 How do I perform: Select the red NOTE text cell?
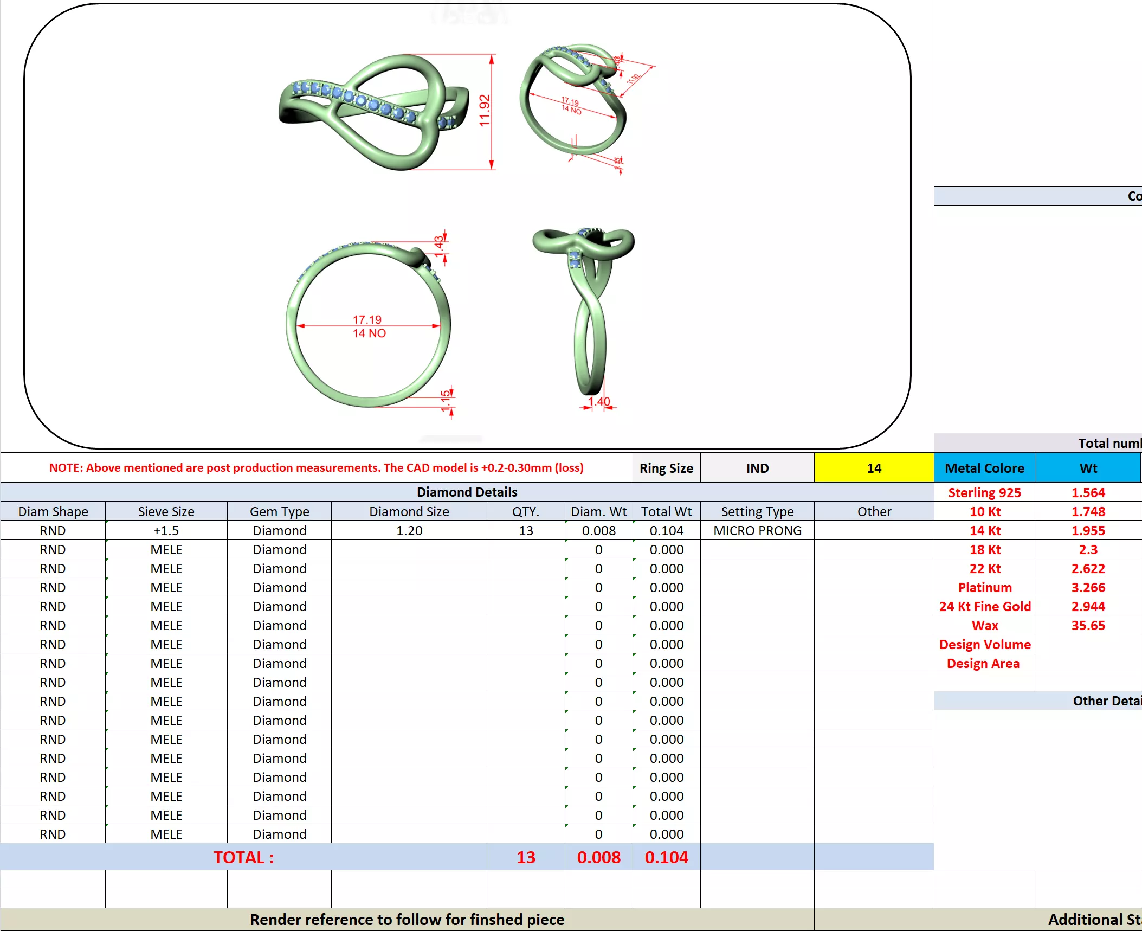[x=316, y=467]
